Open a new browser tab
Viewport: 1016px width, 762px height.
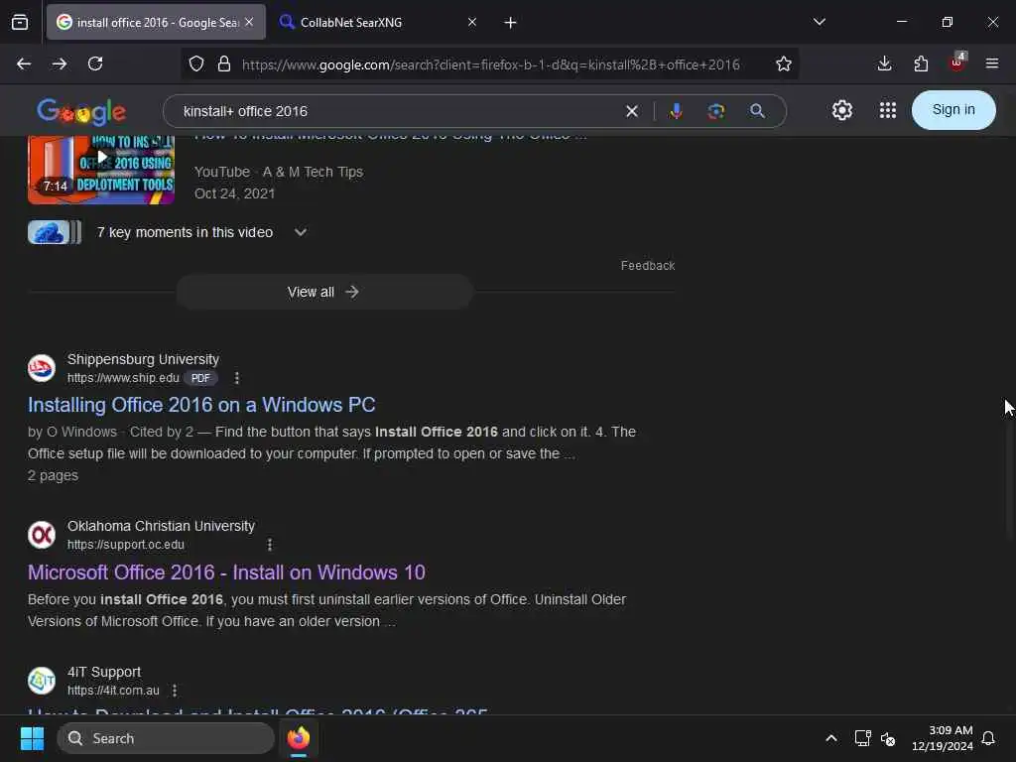click(x=511, y=23)
